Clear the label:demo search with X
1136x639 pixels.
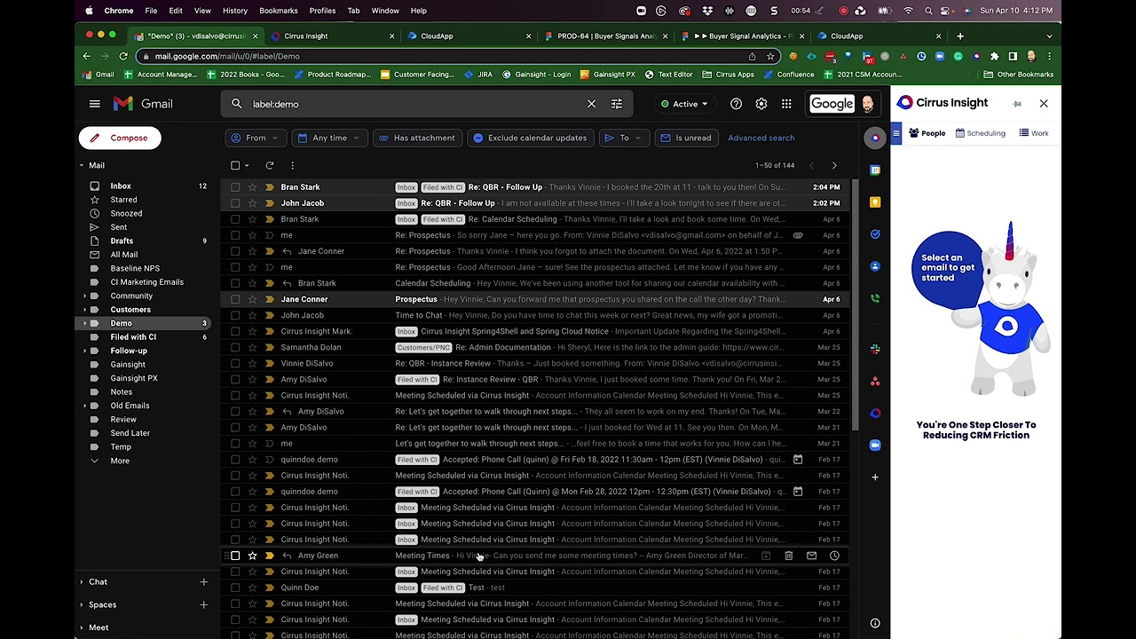coord(591,104)
